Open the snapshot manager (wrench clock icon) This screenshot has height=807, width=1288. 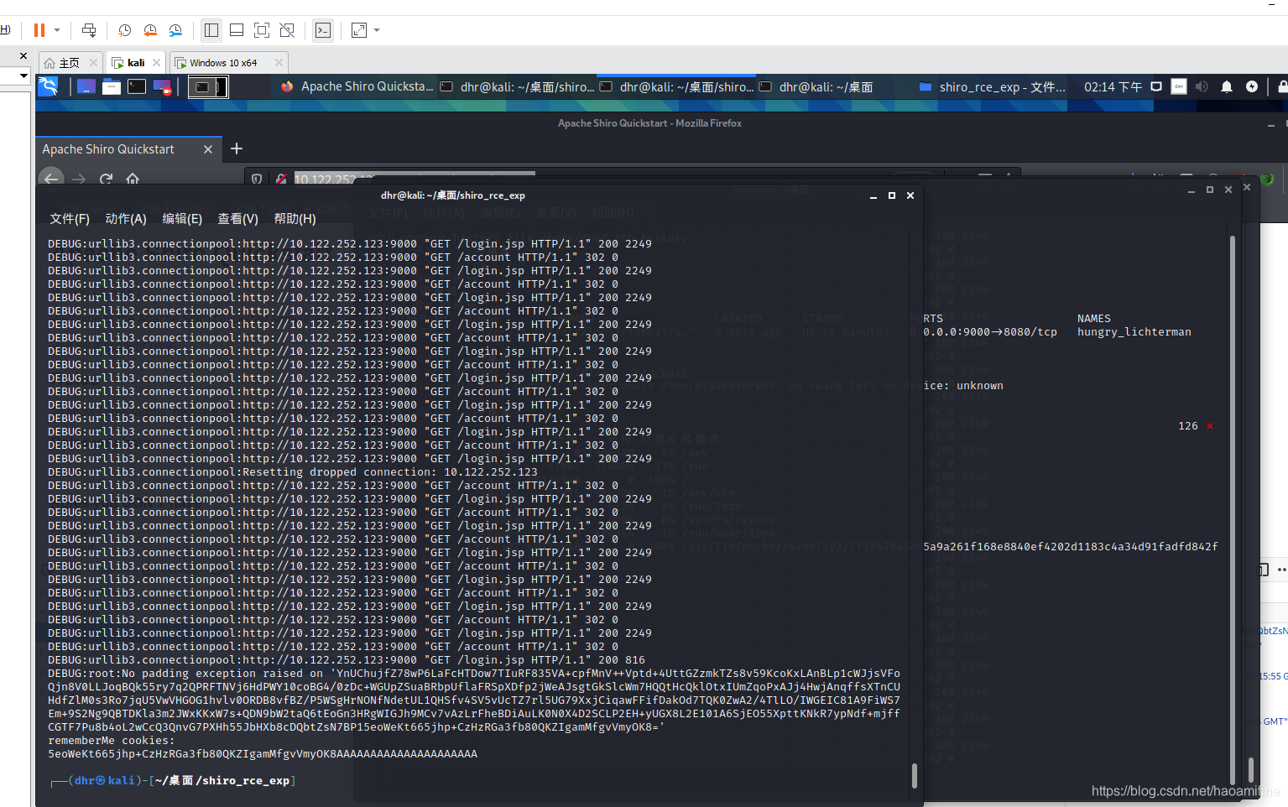(175, 30)
